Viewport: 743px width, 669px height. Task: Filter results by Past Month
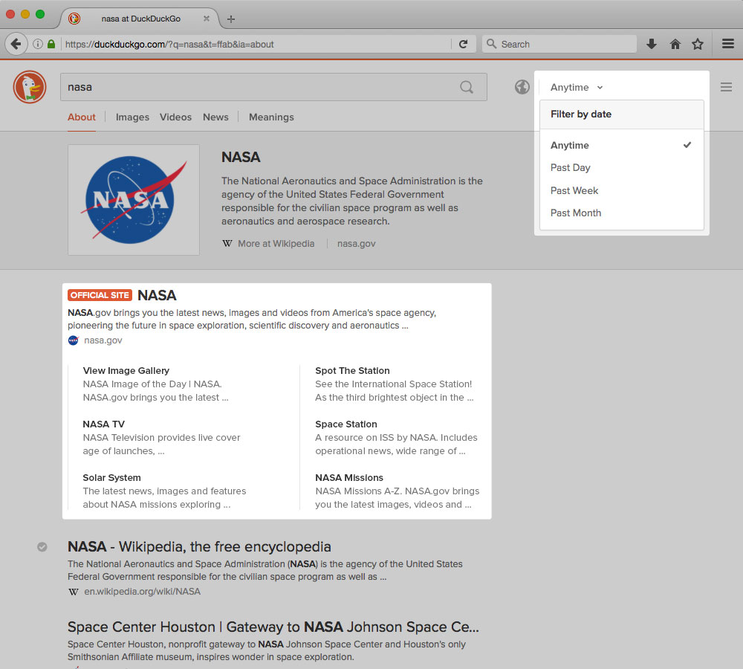click(575, 213)
